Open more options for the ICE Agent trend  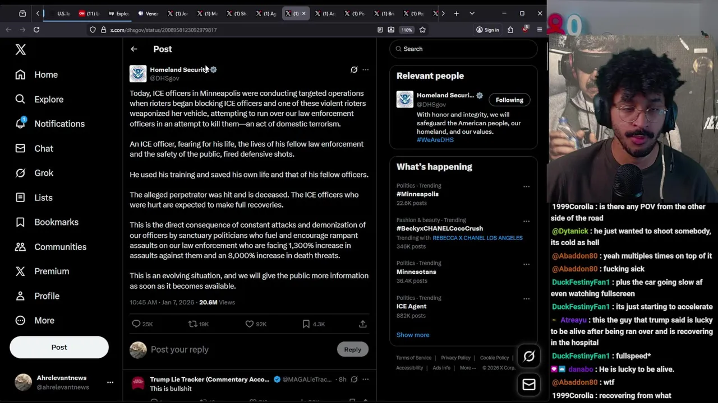click(526, 299)
